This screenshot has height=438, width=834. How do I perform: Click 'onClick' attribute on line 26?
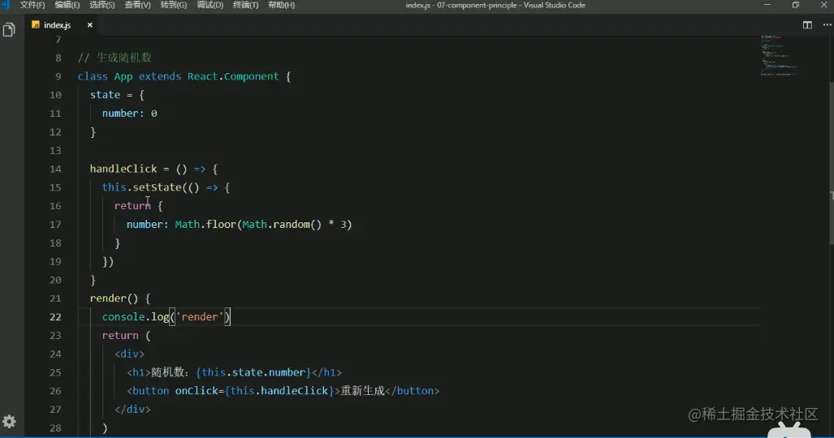pyautogui.click(x=197, y=391)
